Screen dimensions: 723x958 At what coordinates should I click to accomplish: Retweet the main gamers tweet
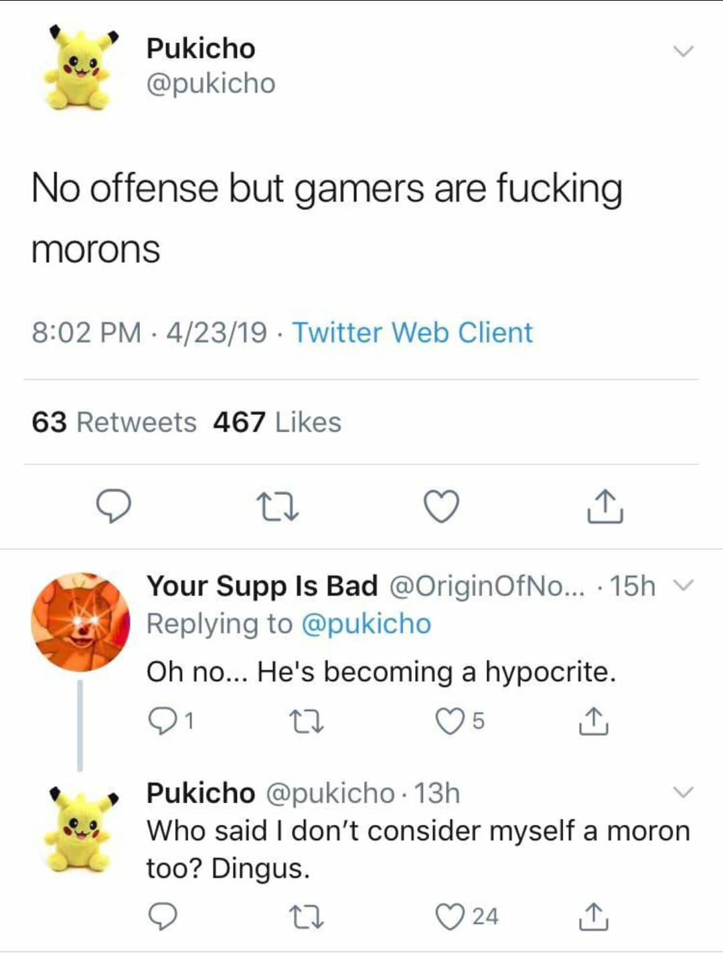[278, 506]
